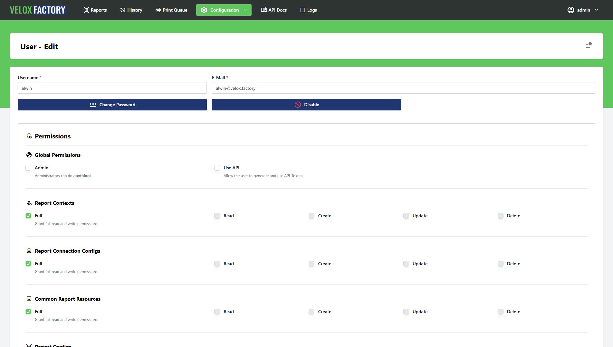Screen dimensions: 613x347
Task: Uncheck Full under Common Report Resources
Action: (28, 312)
